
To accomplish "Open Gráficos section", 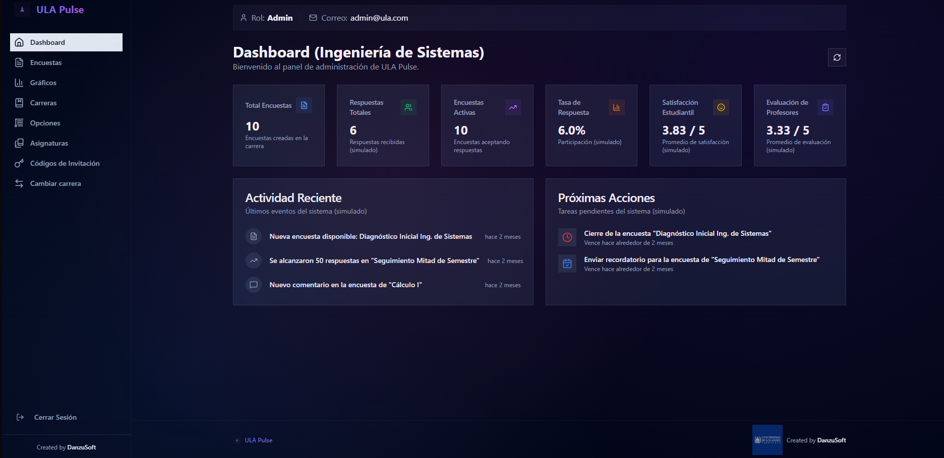I will coord(66,83).
